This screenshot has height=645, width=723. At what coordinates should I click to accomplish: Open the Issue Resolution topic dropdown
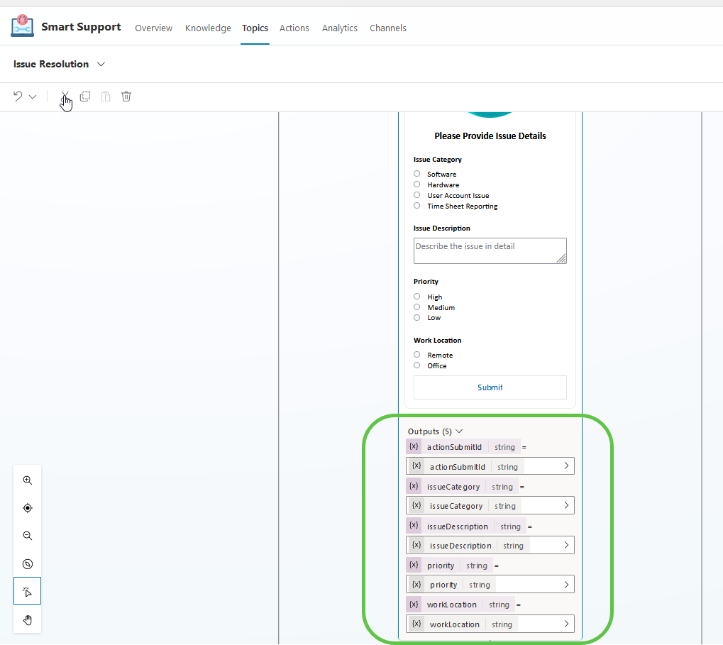101,64
